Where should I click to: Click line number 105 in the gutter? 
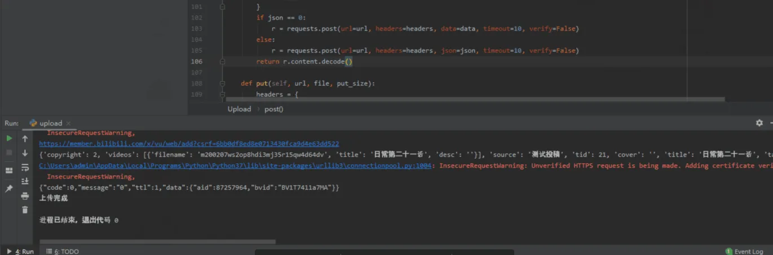[196, 51]
